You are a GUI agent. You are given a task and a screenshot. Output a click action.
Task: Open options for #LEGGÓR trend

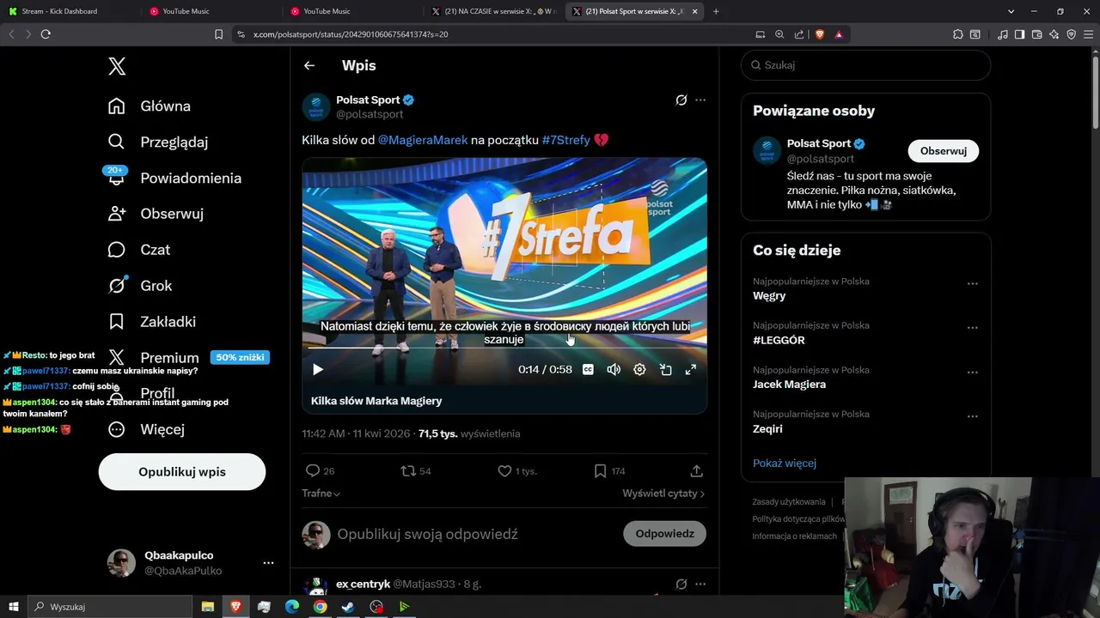click(972, 328)
